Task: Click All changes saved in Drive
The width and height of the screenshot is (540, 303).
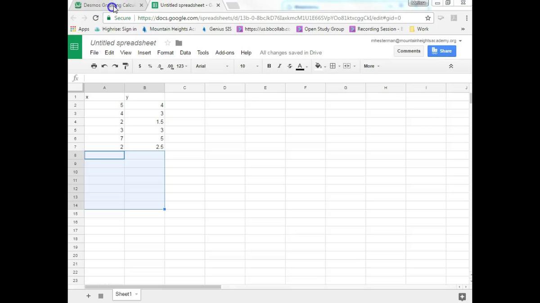Action: tap(291, 53)
